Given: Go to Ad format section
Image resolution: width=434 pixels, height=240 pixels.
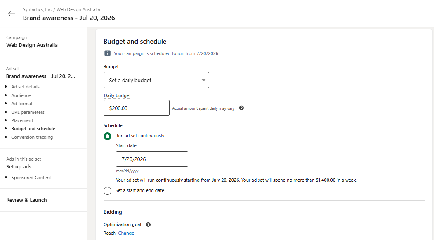Looking at the screenshot, I should pyautogui.click(x=22, y=104).
